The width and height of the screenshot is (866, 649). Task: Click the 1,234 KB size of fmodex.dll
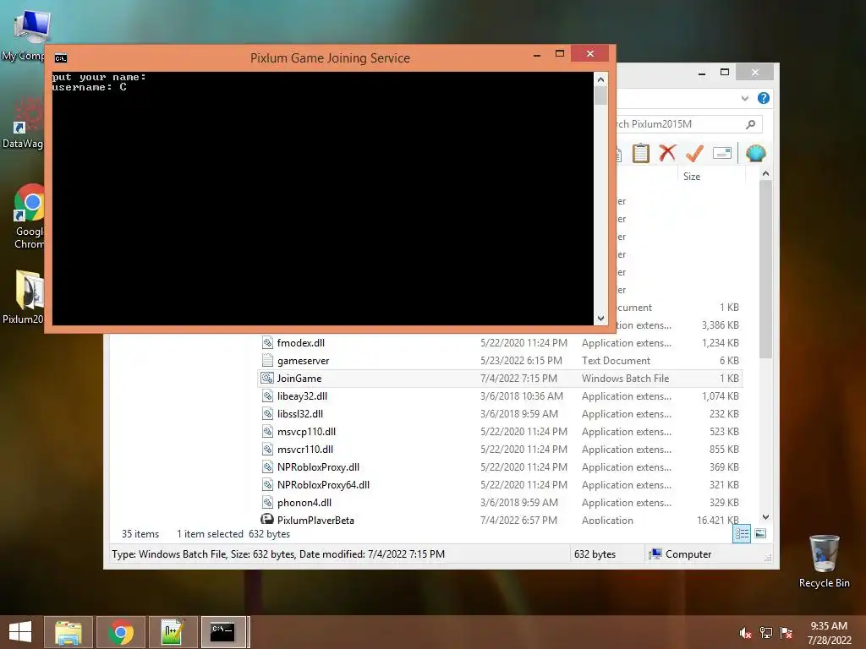721,343
